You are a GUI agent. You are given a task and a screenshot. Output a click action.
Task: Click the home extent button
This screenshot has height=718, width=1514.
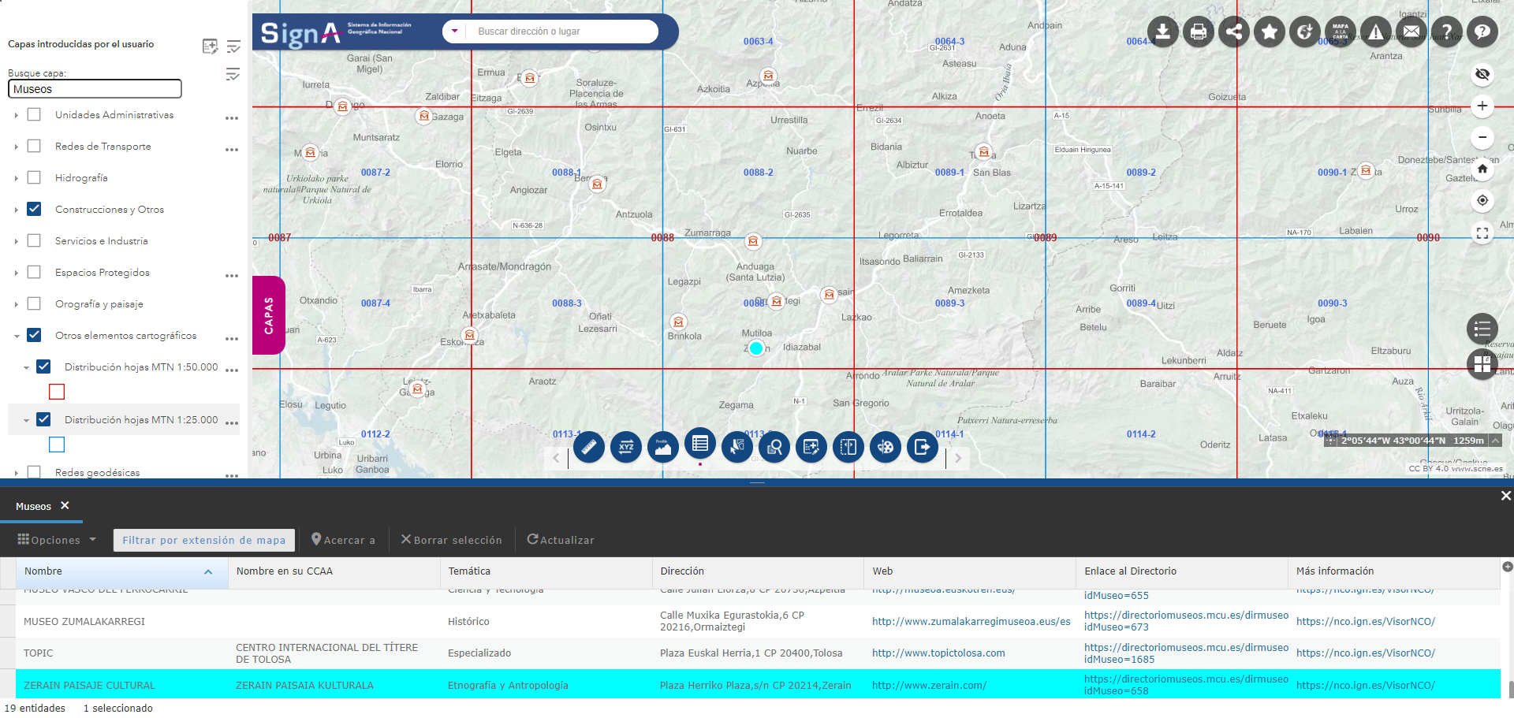pyautogui.click(x=1482, y=169)
